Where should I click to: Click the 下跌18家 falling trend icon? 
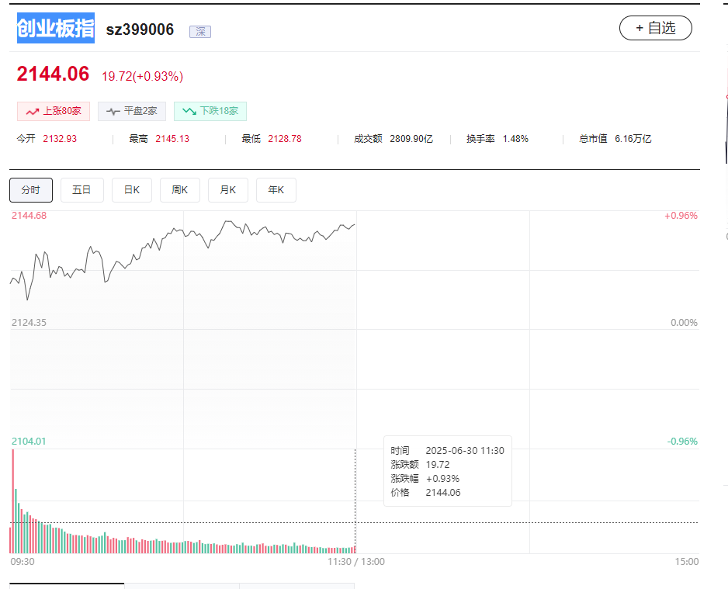click(189, 111)
